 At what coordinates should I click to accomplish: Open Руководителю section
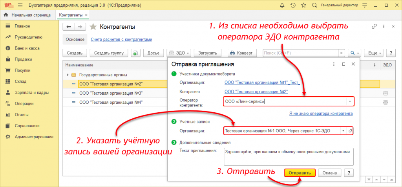(x=28, y=37)
